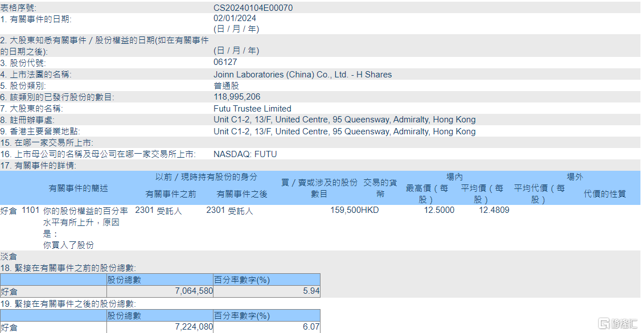Click the 代價的性質 column header
Viewport: 641px width, 333px height.
pos(605,194)
